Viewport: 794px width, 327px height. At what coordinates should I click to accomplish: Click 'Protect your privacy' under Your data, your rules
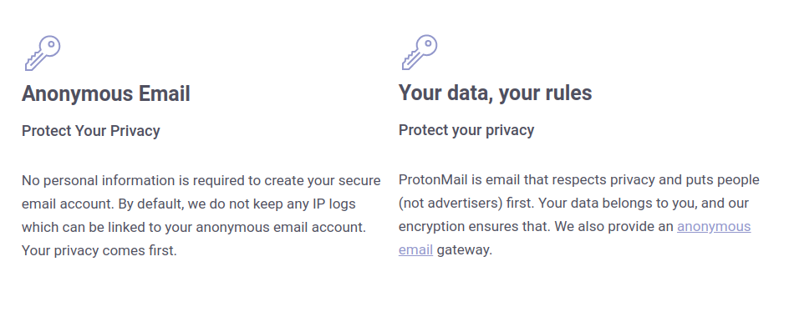coord(466,130)
